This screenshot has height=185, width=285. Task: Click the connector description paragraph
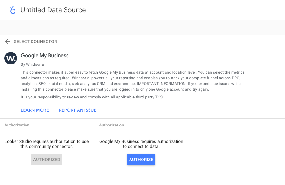[x=133, y=81]
